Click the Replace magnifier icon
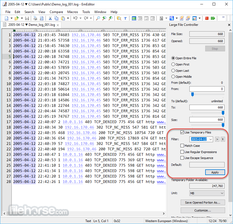233x224 pixels. (111, 18)
